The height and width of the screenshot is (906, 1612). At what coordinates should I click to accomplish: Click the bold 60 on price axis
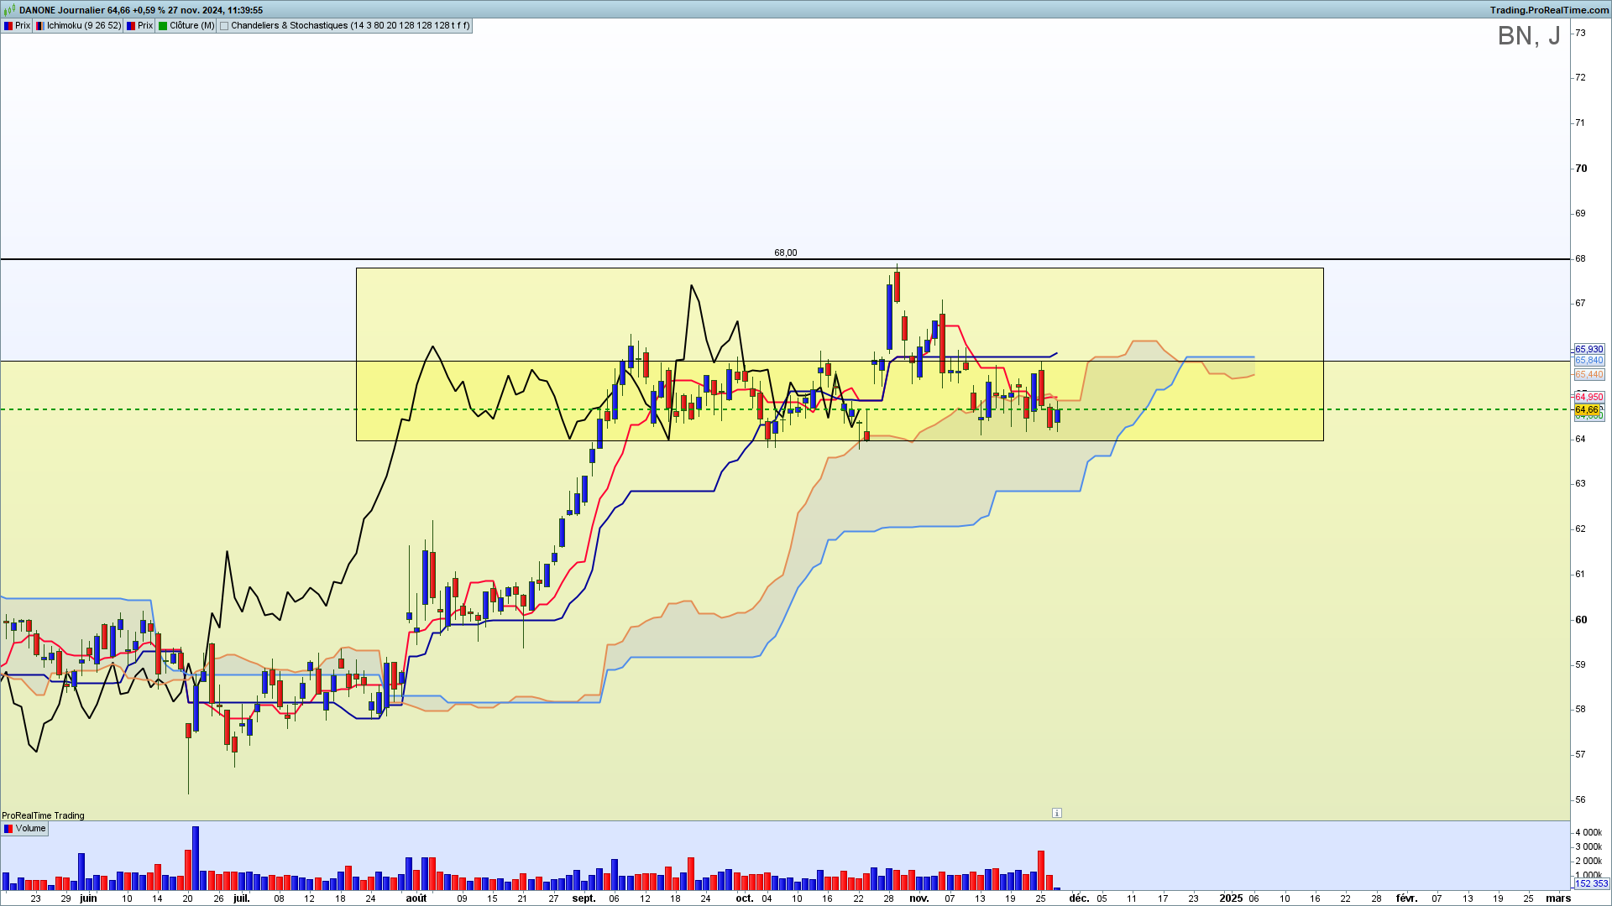tap(1581, 620)
